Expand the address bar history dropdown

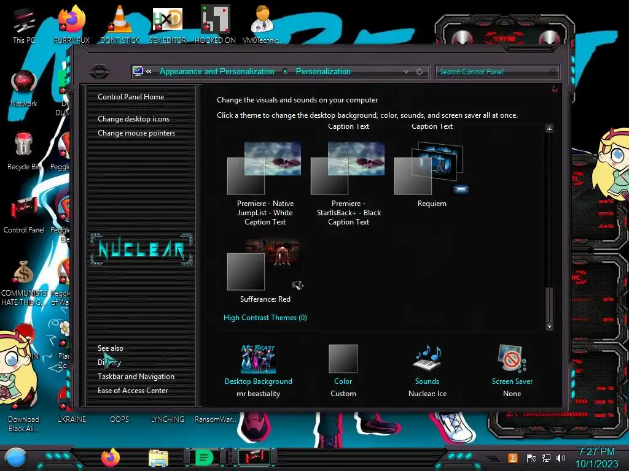(x=407, y=71)
